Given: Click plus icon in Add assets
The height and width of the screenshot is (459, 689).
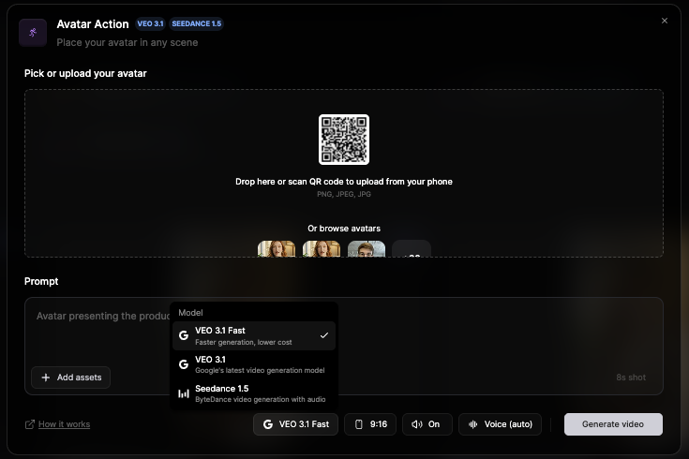Looking at the screenshot, I should [46, 378].
